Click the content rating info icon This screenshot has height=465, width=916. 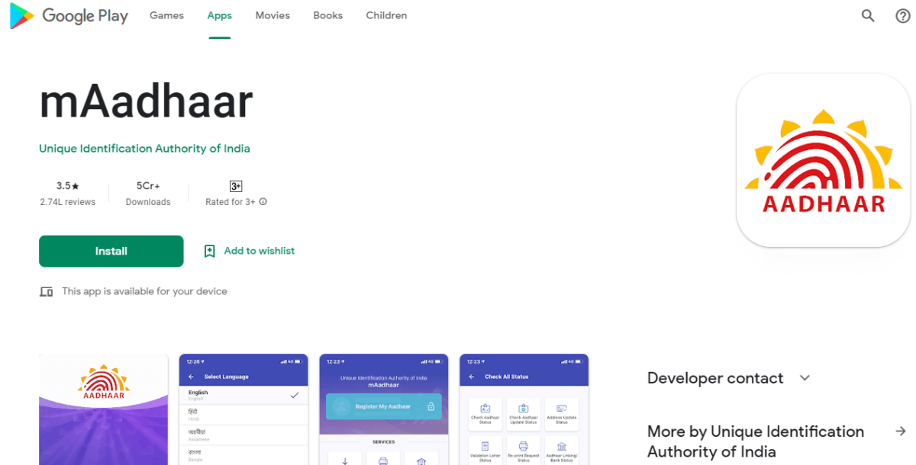click(x=263, y=202)
